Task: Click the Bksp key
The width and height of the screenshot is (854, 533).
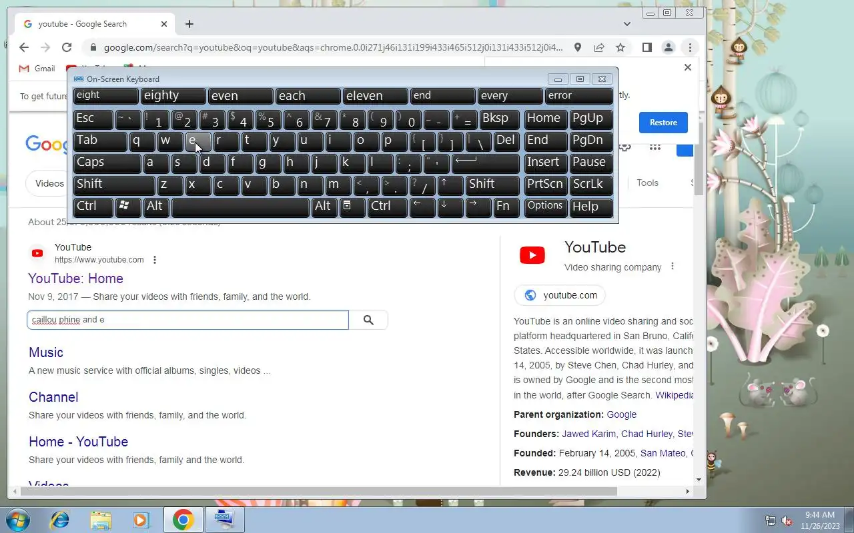Action: click(x=500, y=119)
